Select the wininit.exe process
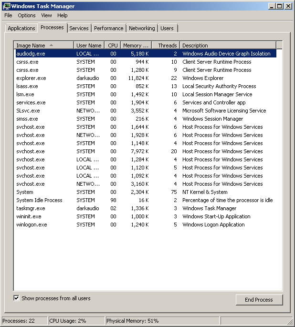Viewport: 295px width, 327px height. tap(146, 216)
